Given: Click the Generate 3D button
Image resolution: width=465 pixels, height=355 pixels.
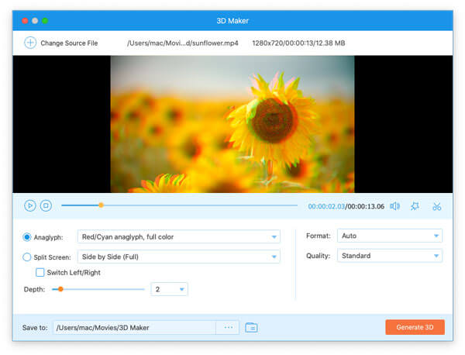Looking at the screenshot, I should (415, 327).
